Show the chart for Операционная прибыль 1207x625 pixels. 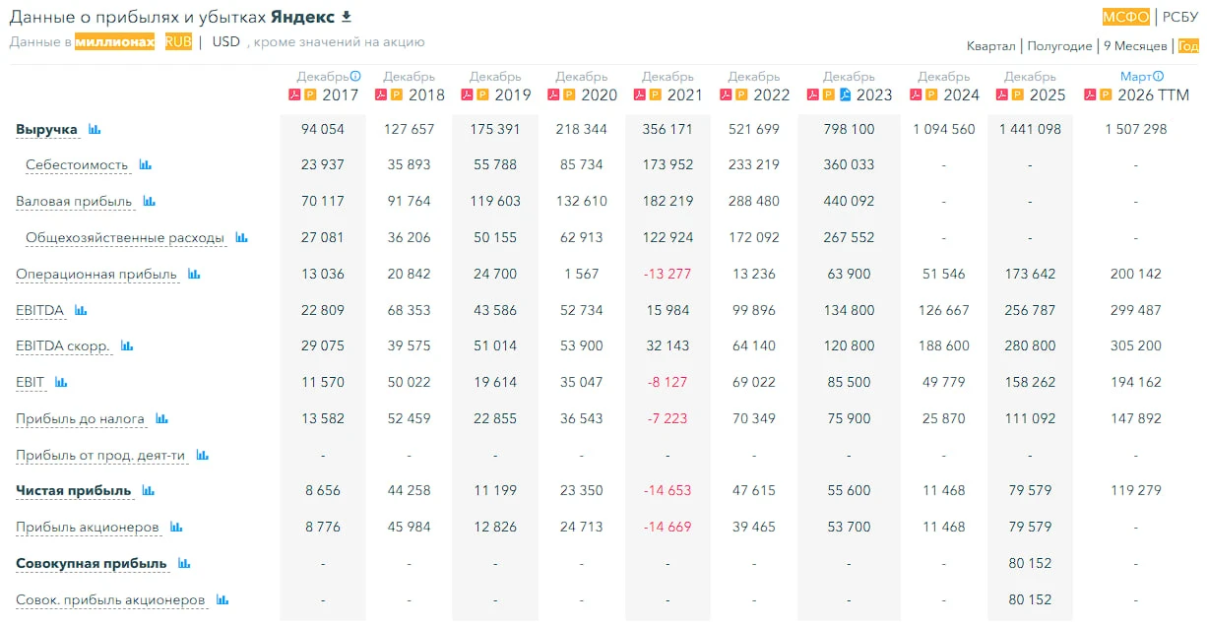click(x=194, y=274)
